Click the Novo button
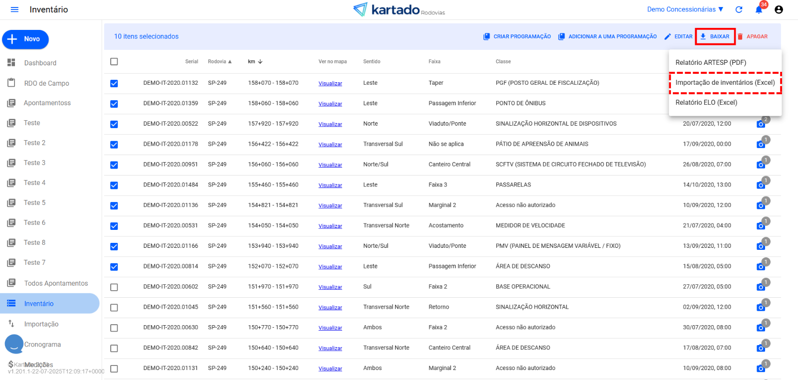This screenshot has width=798, height=380. (25, 39)
